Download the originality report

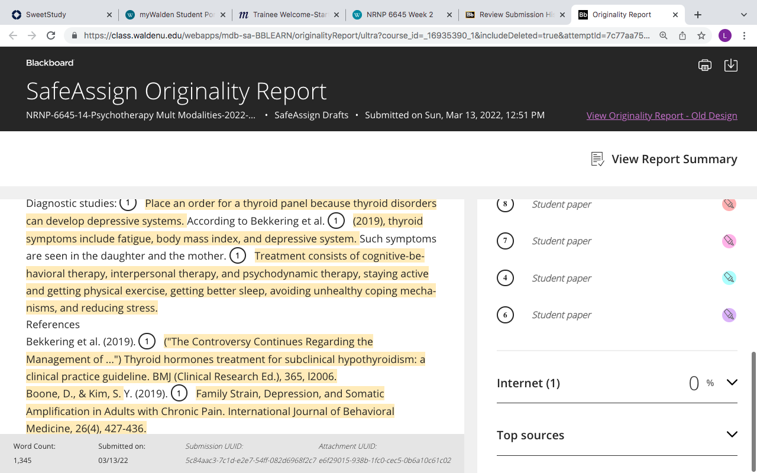pos(731,65)
